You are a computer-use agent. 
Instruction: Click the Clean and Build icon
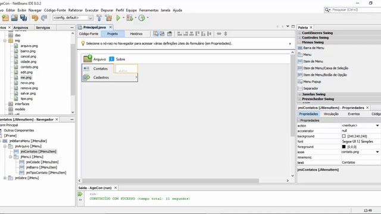click(108, 18)
